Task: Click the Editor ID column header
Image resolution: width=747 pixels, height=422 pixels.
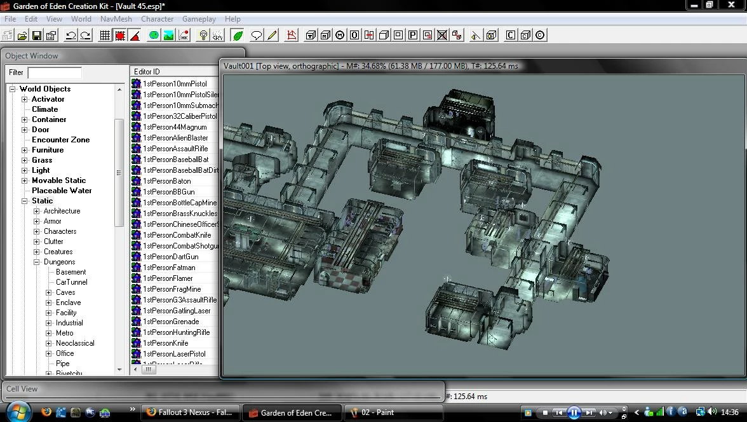Action: [174, 72]
